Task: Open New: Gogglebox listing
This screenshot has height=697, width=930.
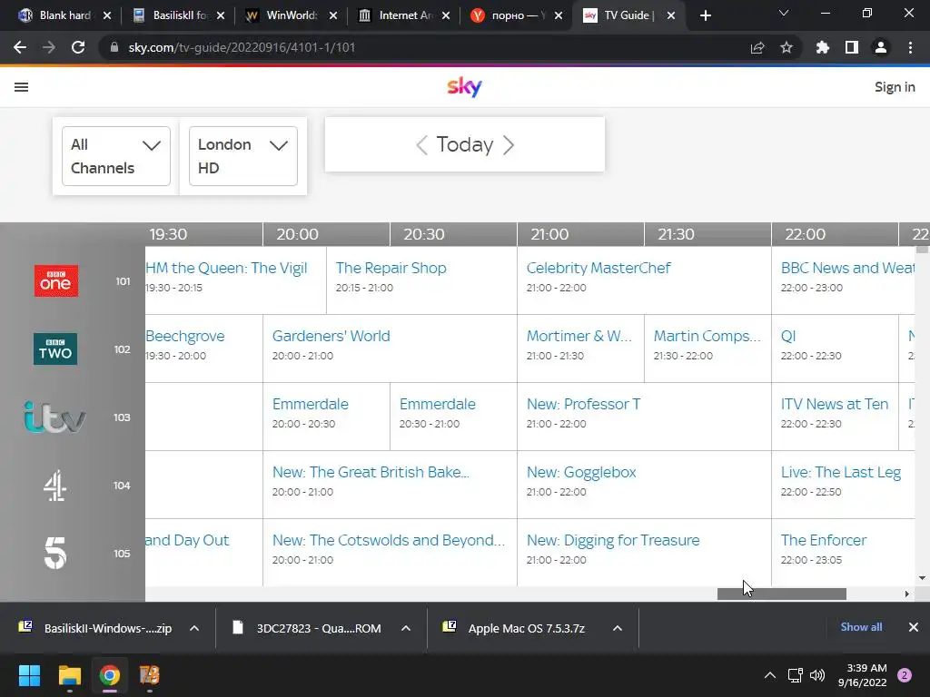Action: point(581,472)
